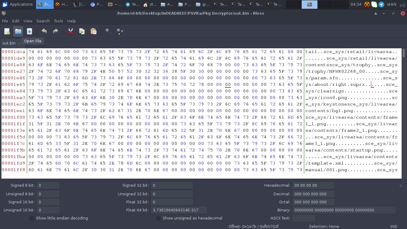
Task: Close the out.bin tab
Action: [19, 43]
